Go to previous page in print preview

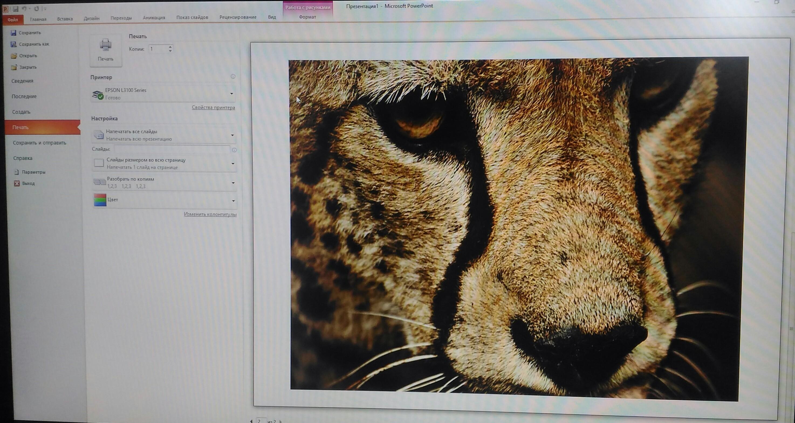pyautogui.click(x=251, y=421)
